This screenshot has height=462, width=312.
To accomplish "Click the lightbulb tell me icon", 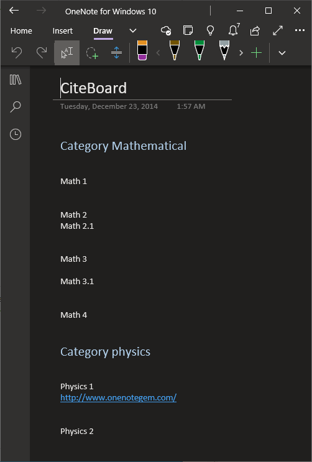I will tap(210, 30).
